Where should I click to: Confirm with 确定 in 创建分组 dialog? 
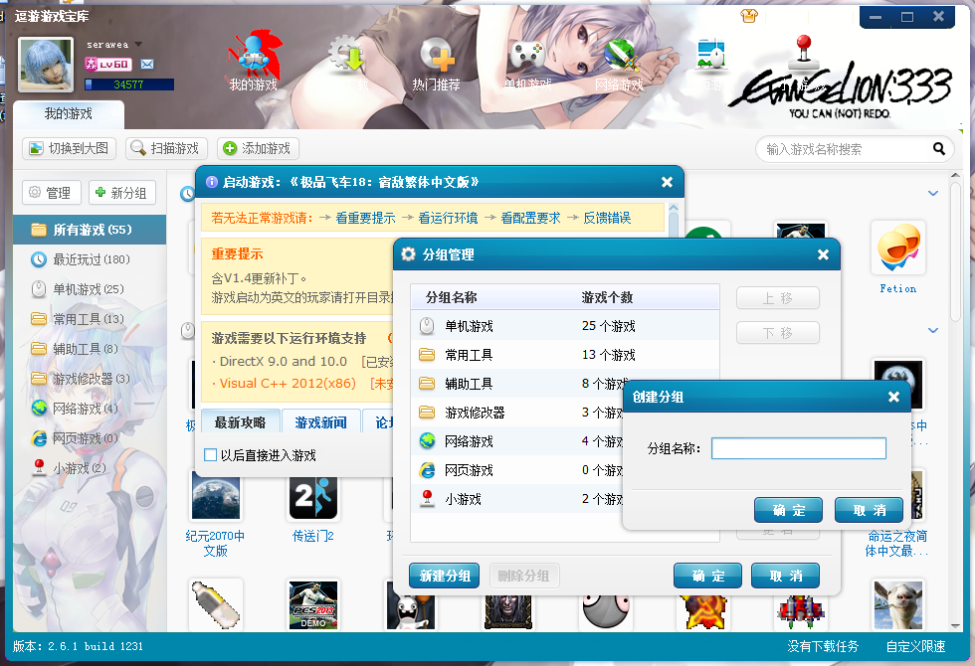click(788, 510)
